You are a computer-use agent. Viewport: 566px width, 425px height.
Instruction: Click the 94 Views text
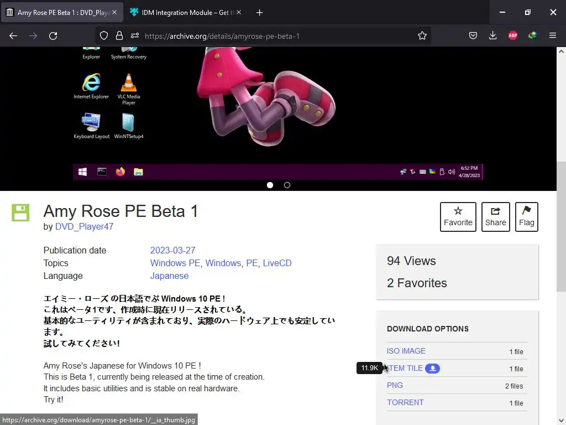(411, 261)
